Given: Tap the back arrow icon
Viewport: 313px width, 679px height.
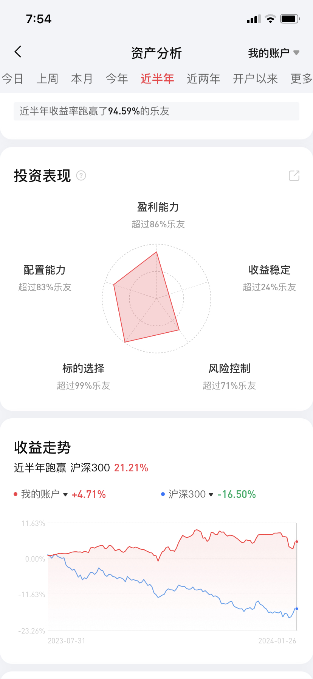Looking at the screenshot, I should (x=18, y=52).
